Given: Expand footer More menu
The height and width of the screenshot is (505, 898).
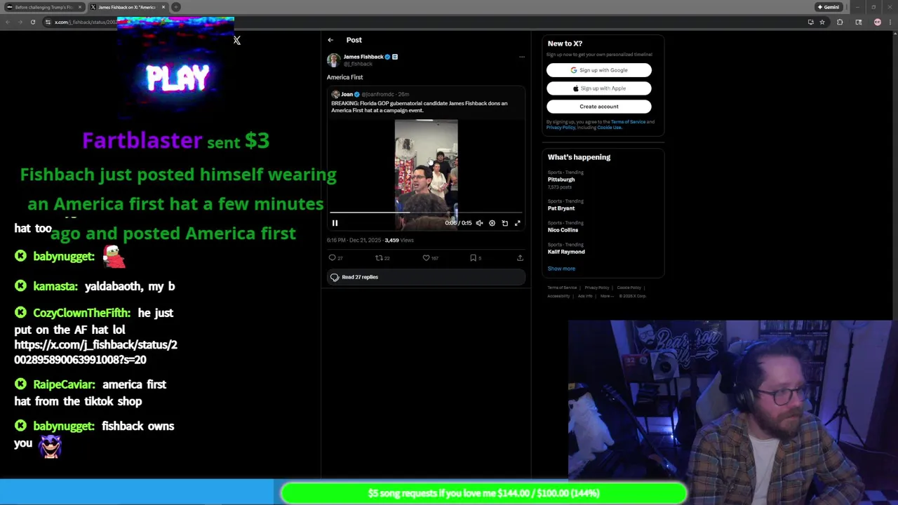Looking at the screenshot, I should click(x=605, y=296).
